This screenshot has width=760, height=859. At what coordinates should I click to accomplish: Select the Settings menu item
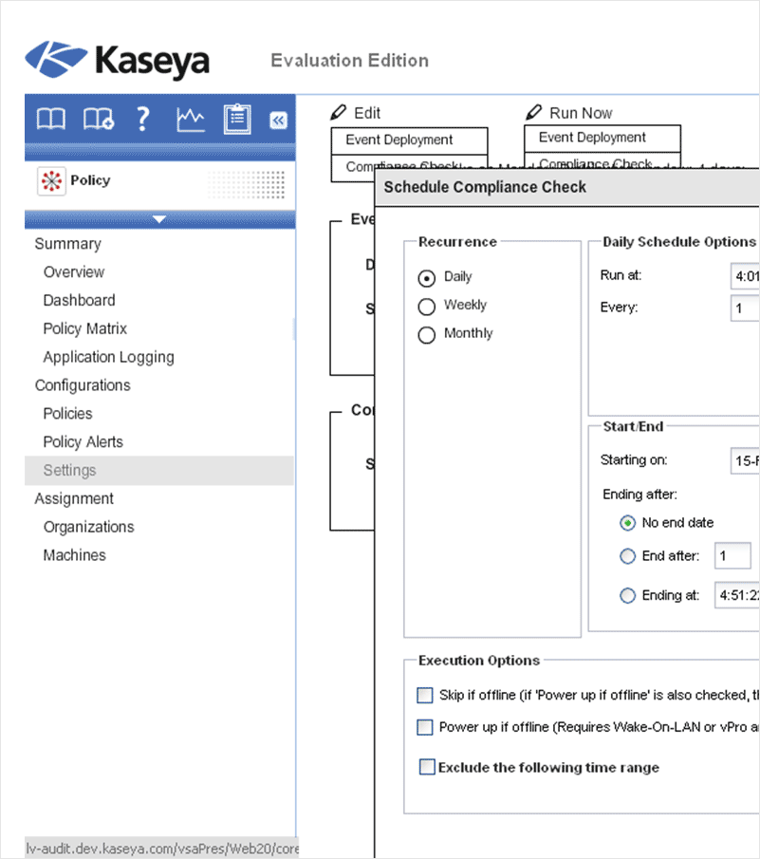coord(159,471)
